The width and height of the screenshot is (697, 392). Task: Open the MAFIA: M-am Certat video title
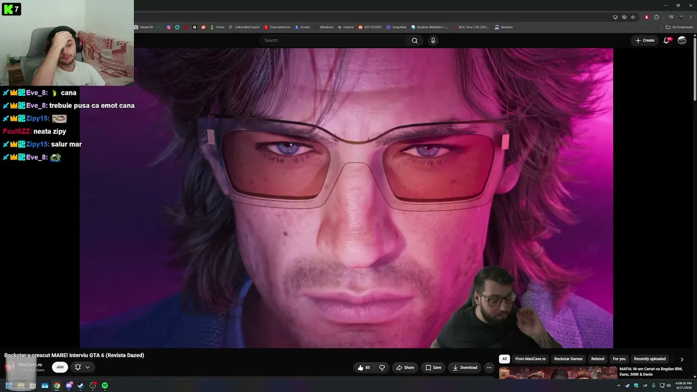[x=651, y=372]
